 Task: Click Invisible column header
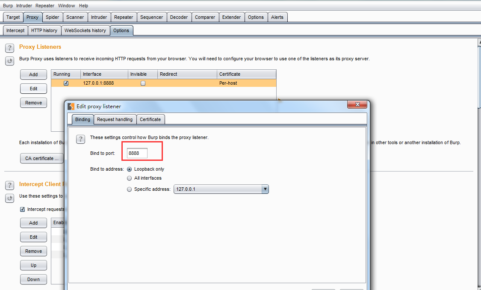[143, 74]
